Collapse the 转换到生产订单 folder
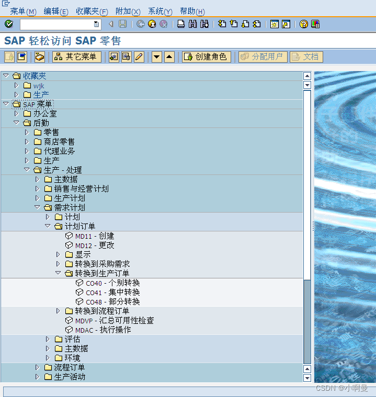This screenshot has width=376, height=397. (58, 273)
